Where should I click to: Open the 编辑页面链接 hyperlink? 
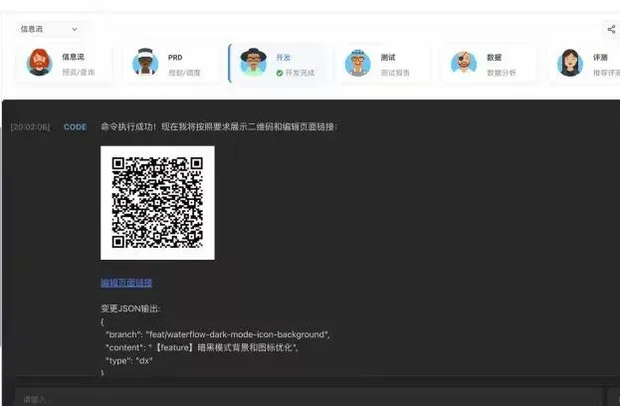[126, 283]
